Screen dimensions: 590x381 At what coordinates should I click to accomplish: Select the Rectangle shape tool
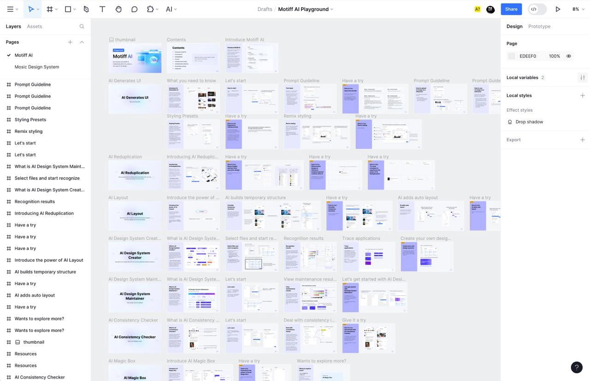coord(68,9)
